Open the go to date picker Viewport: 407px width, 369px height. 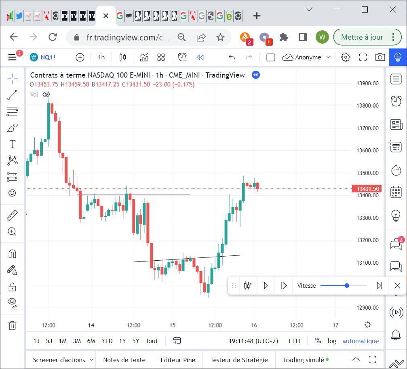[x=177, y=340]
